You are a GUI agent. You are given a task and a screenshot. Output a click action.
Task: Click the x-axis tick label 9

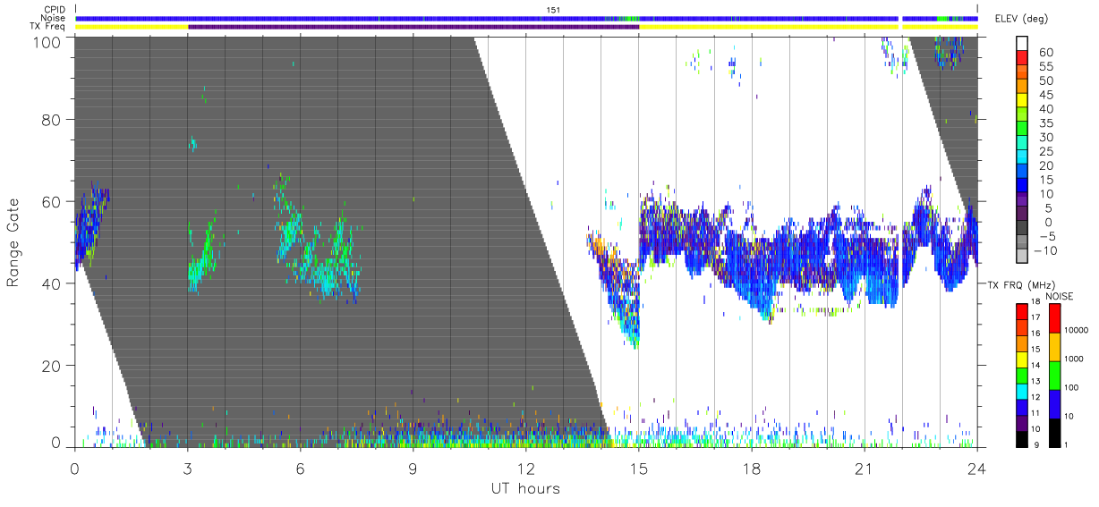[413, 468]
